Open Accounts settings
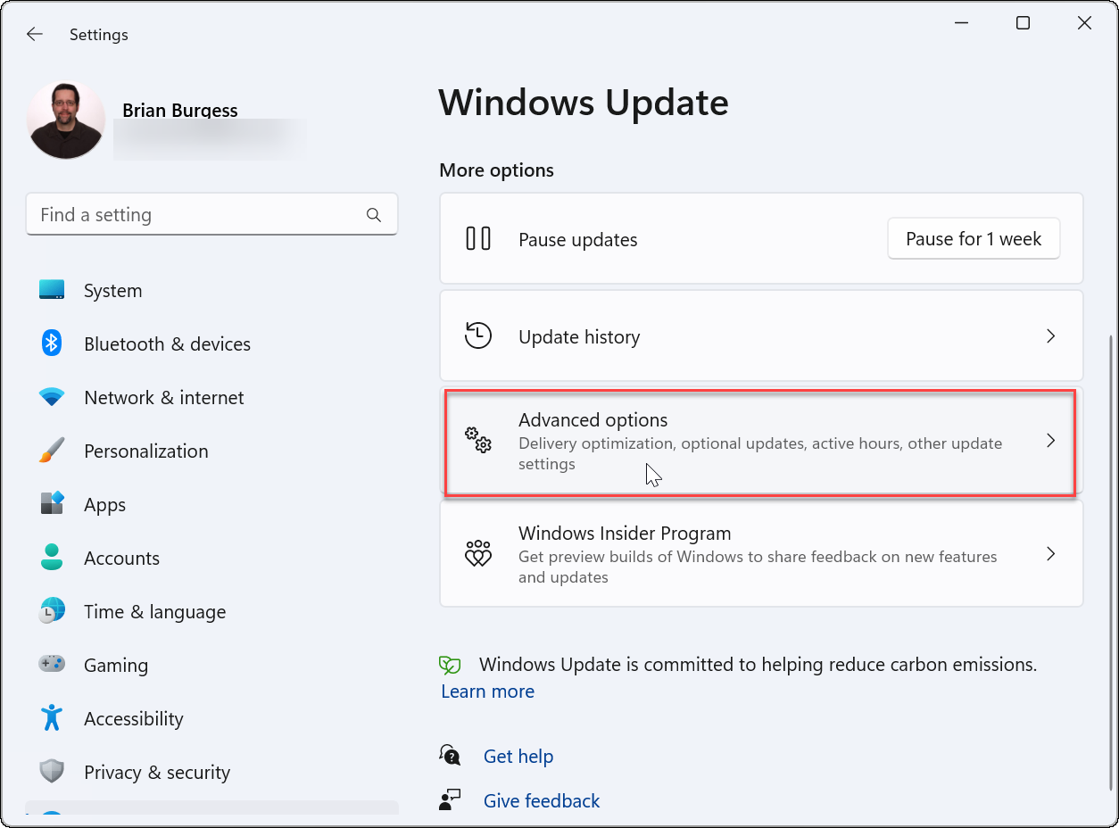This screenshot has width=1119, height=828. tap(52, 558)
